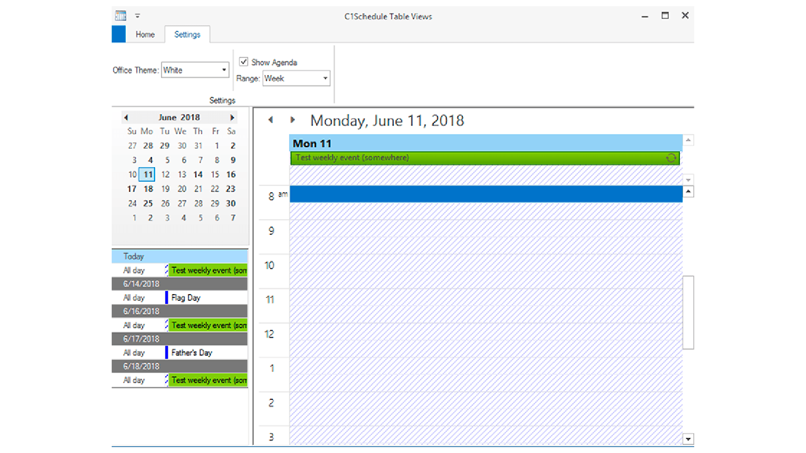The height and width of the screenshot is (453, 806).
Task: Click schedule scrollbar up arrow
Action: pyautogui.click(x=688, y=192)
